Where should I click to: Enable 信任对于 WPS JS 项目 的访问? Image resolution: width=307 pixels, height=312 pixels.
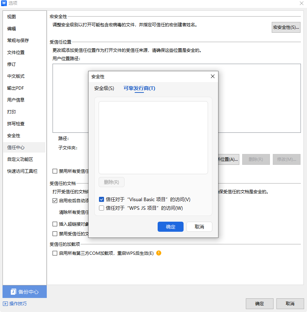point(101,208)
